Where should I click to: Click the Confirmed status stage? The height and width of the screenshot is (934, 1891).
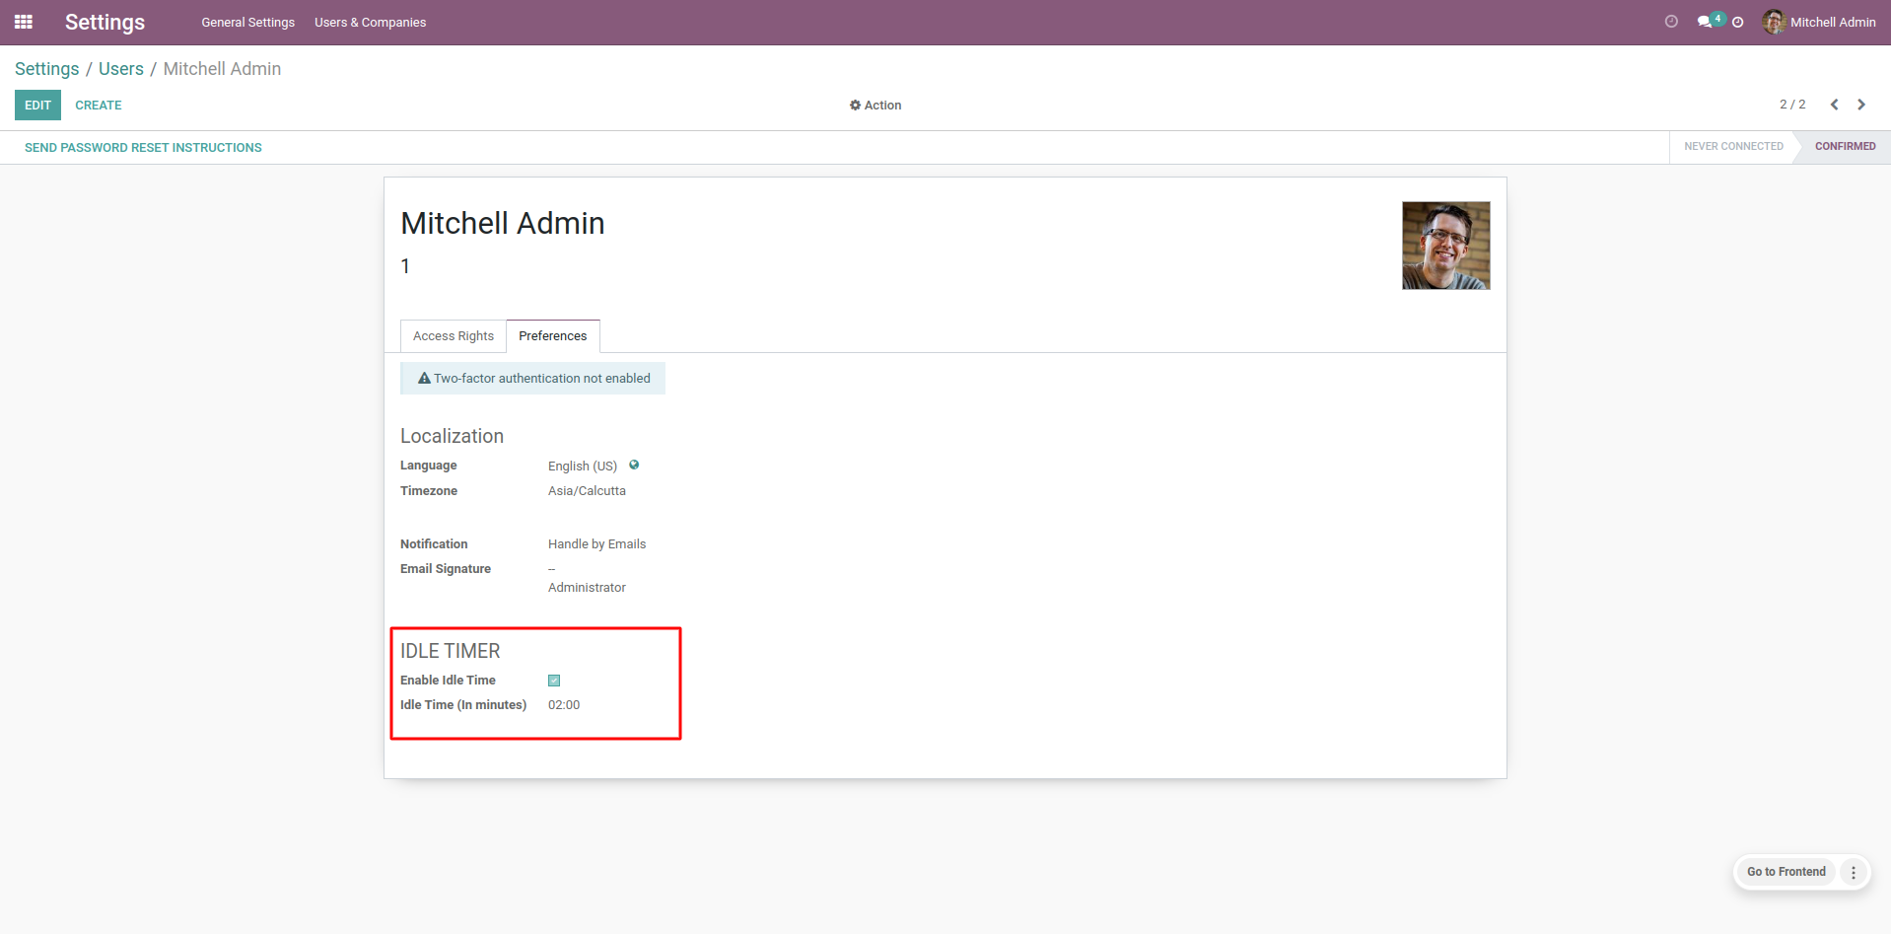(1845, 146)
